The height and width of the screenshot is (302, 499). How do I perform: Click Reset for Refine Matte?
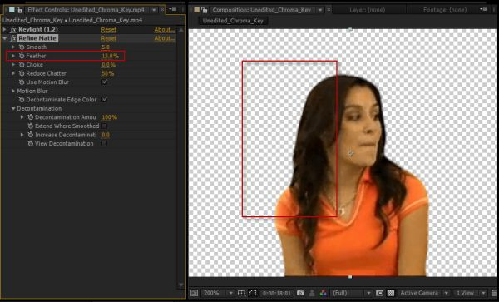point(108,38)
